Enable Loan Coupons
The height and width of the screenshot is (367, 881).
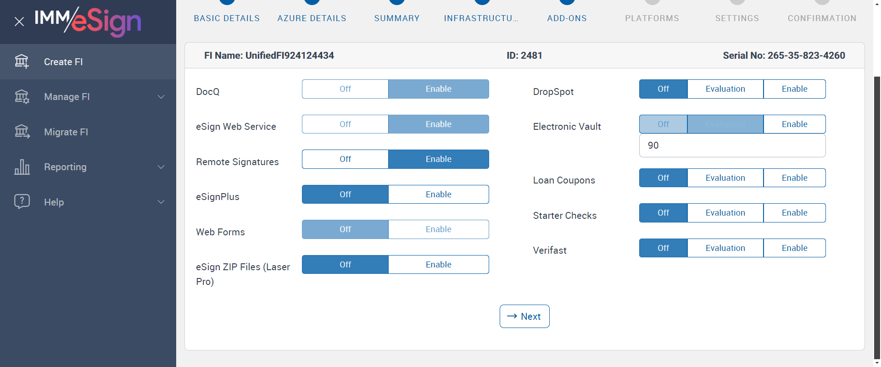point(795,178)
